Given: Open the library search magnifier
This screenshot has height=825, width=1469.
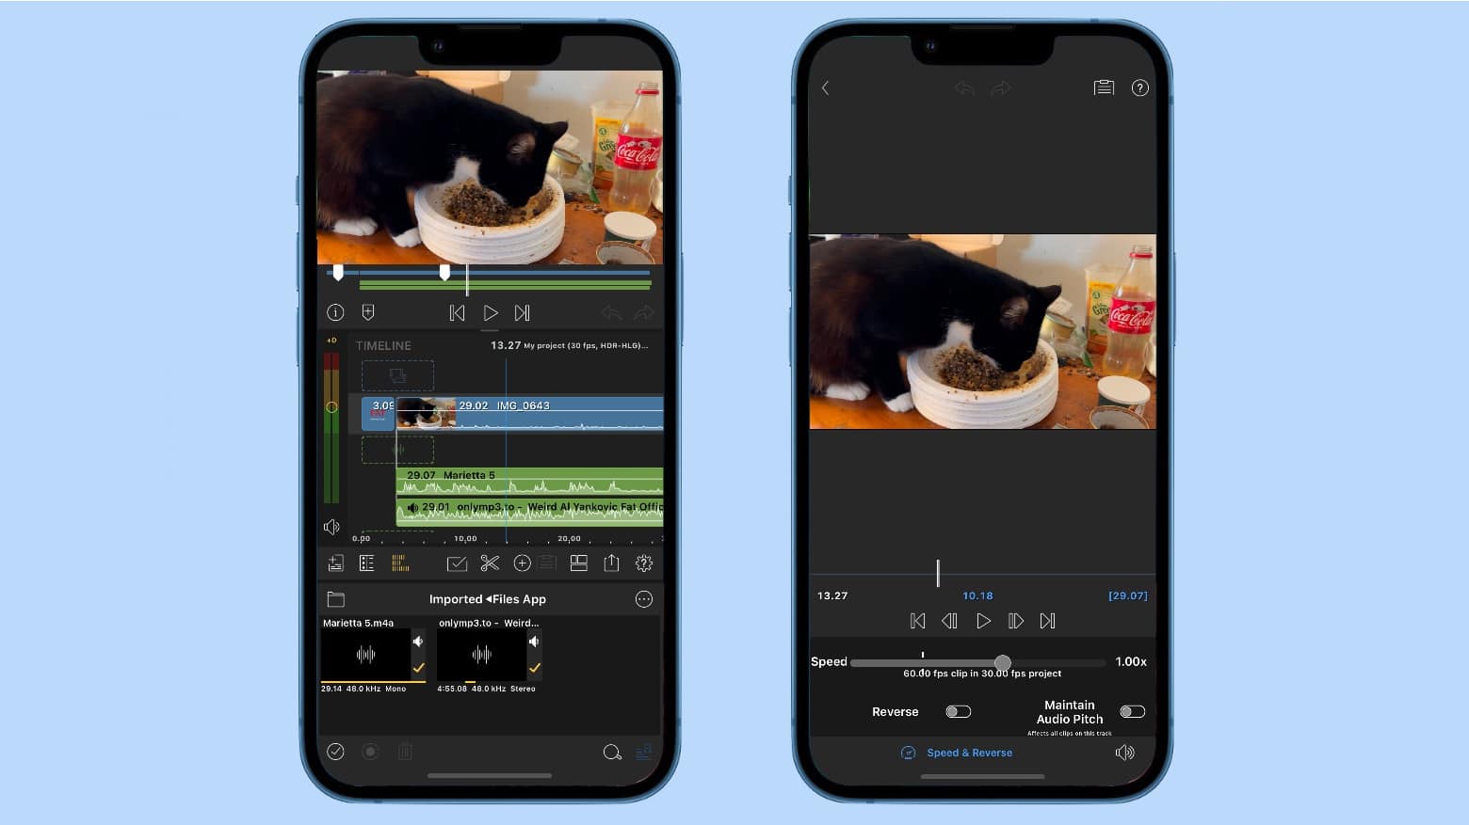Looking at the screenshot, I should 611,752.
